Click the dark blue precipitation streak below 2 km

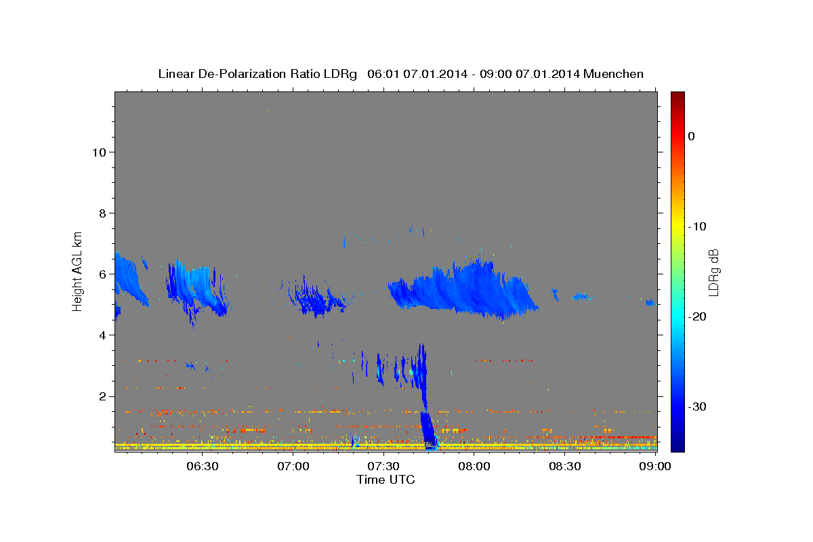pos(428,430)
